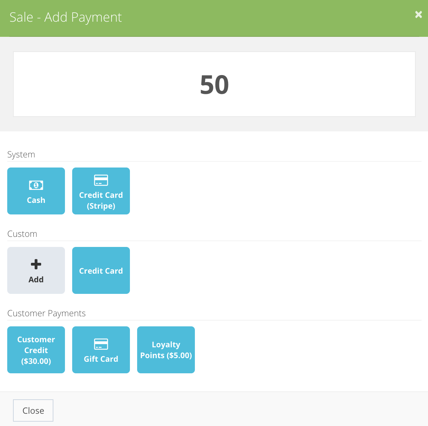This screenshot has height=426, width=428.
Task: Click the Sale - Add Payment title
Action: coord(66,17)
